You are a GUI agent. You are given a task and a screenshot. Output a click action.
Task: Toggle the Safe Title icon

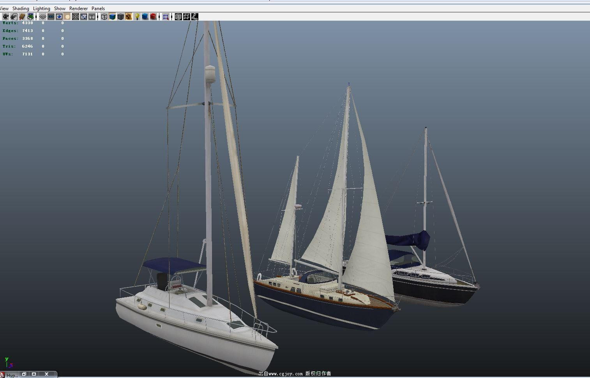pyautogui.click(x=92, y=17)
